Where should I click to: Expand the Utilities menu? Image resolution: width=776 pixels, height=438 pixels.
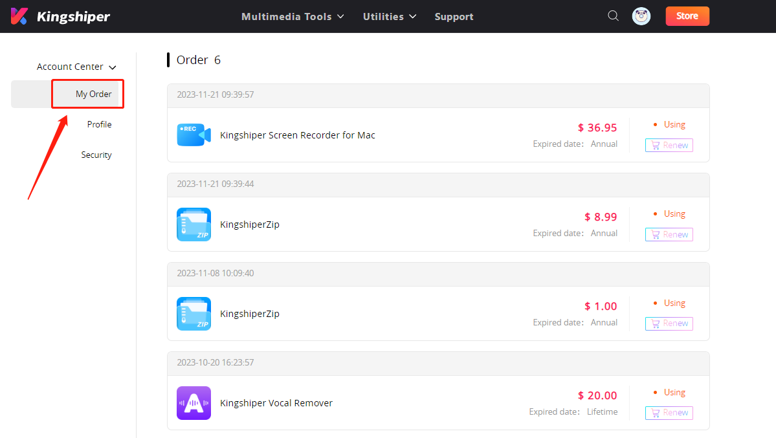pos(390,16)
